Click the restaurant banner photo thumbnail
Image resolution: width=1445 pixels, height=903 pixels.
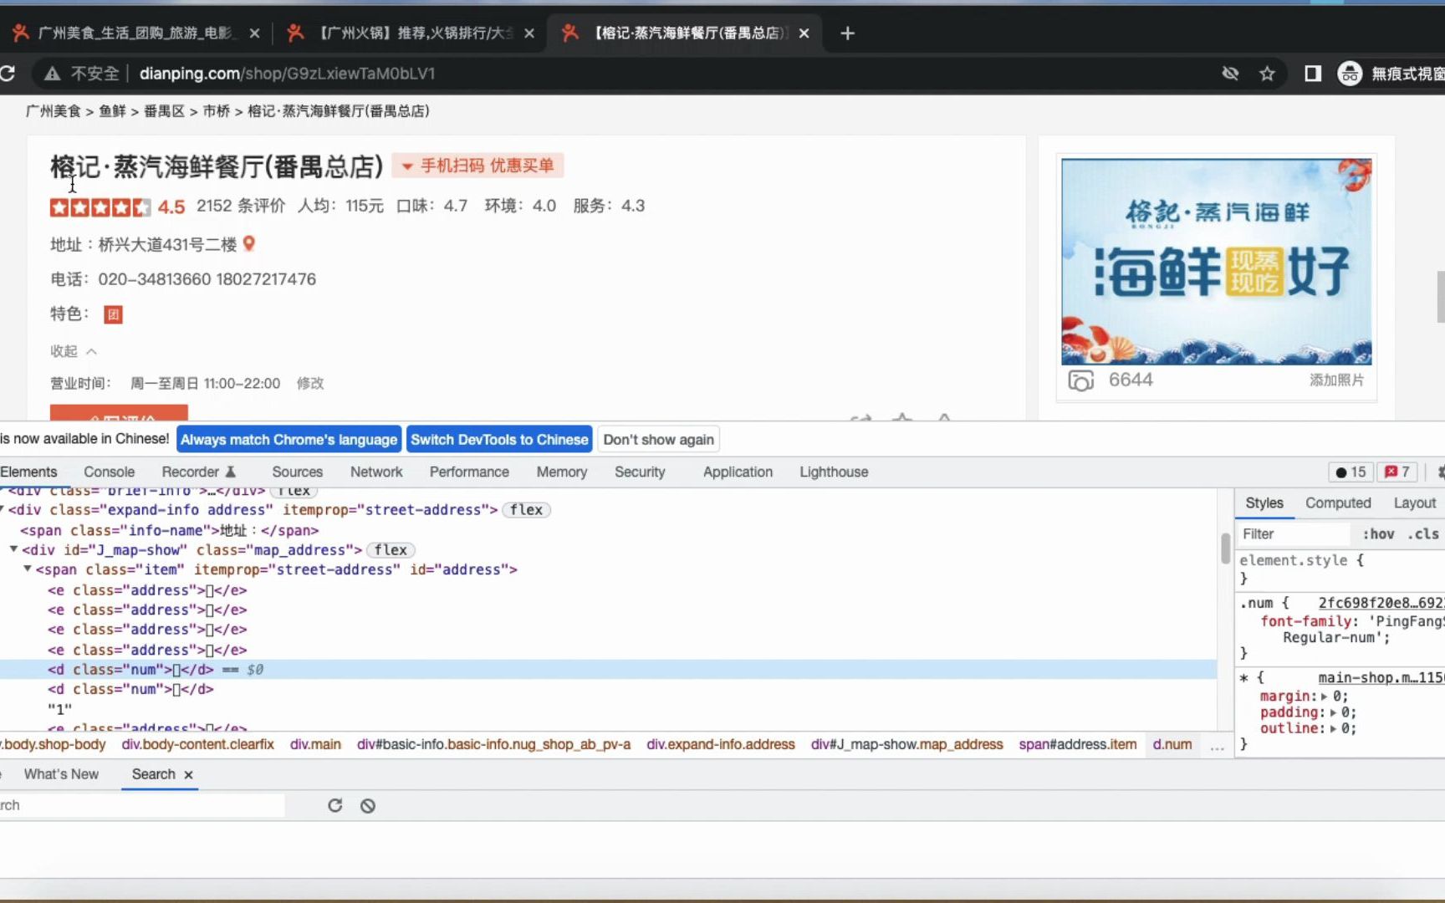tap(1216, 262)
